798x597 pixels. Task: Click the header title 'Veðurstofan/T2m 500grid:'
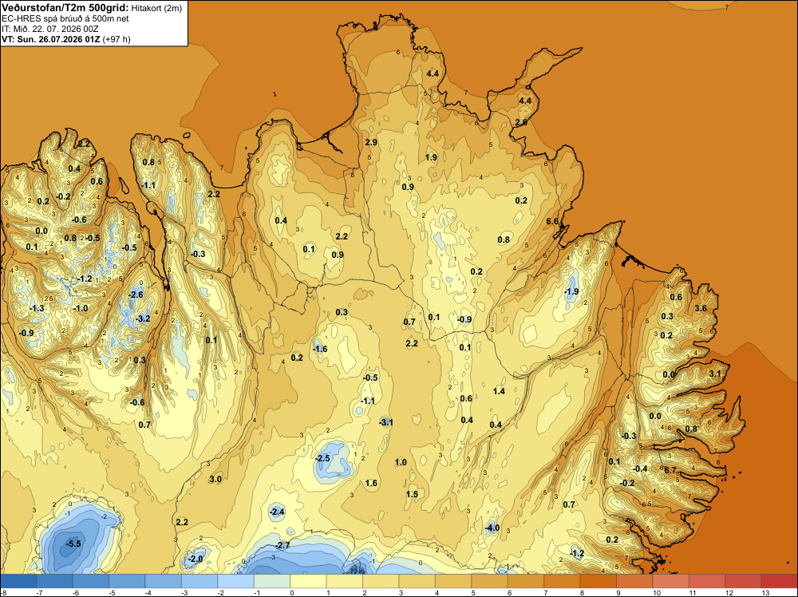[65, 7]
